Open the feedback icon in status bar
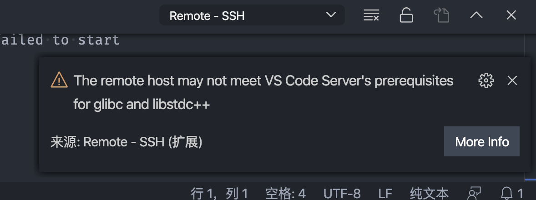This screenshot has height=200, width=536. (475, 194)
